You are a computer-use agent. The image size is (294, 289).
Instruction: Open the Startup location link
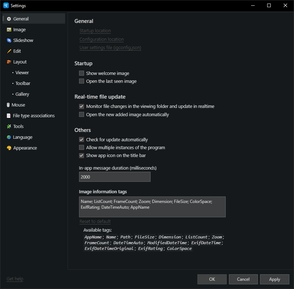point(95,30)
